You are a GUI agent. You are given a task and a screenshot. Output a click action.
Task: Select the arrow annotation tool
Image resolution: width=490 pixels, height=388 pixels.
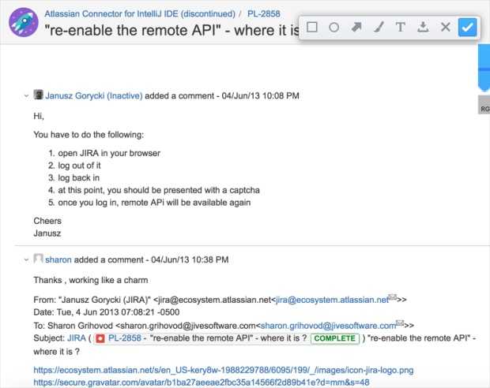click(356, 27)
